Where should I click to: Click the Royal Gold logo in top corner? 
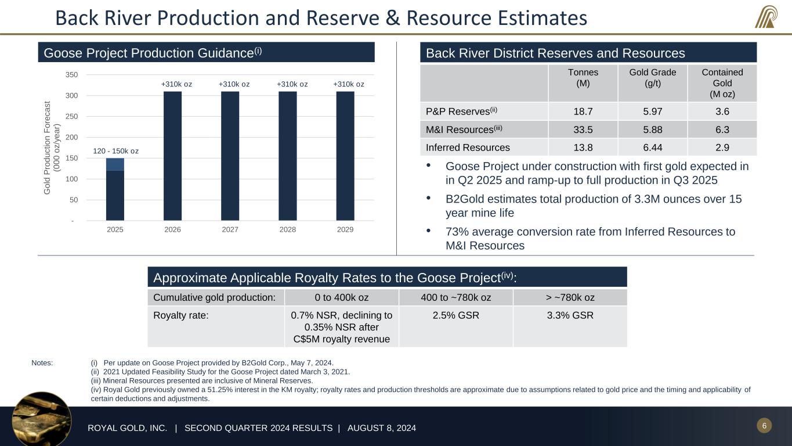[767, 17]
